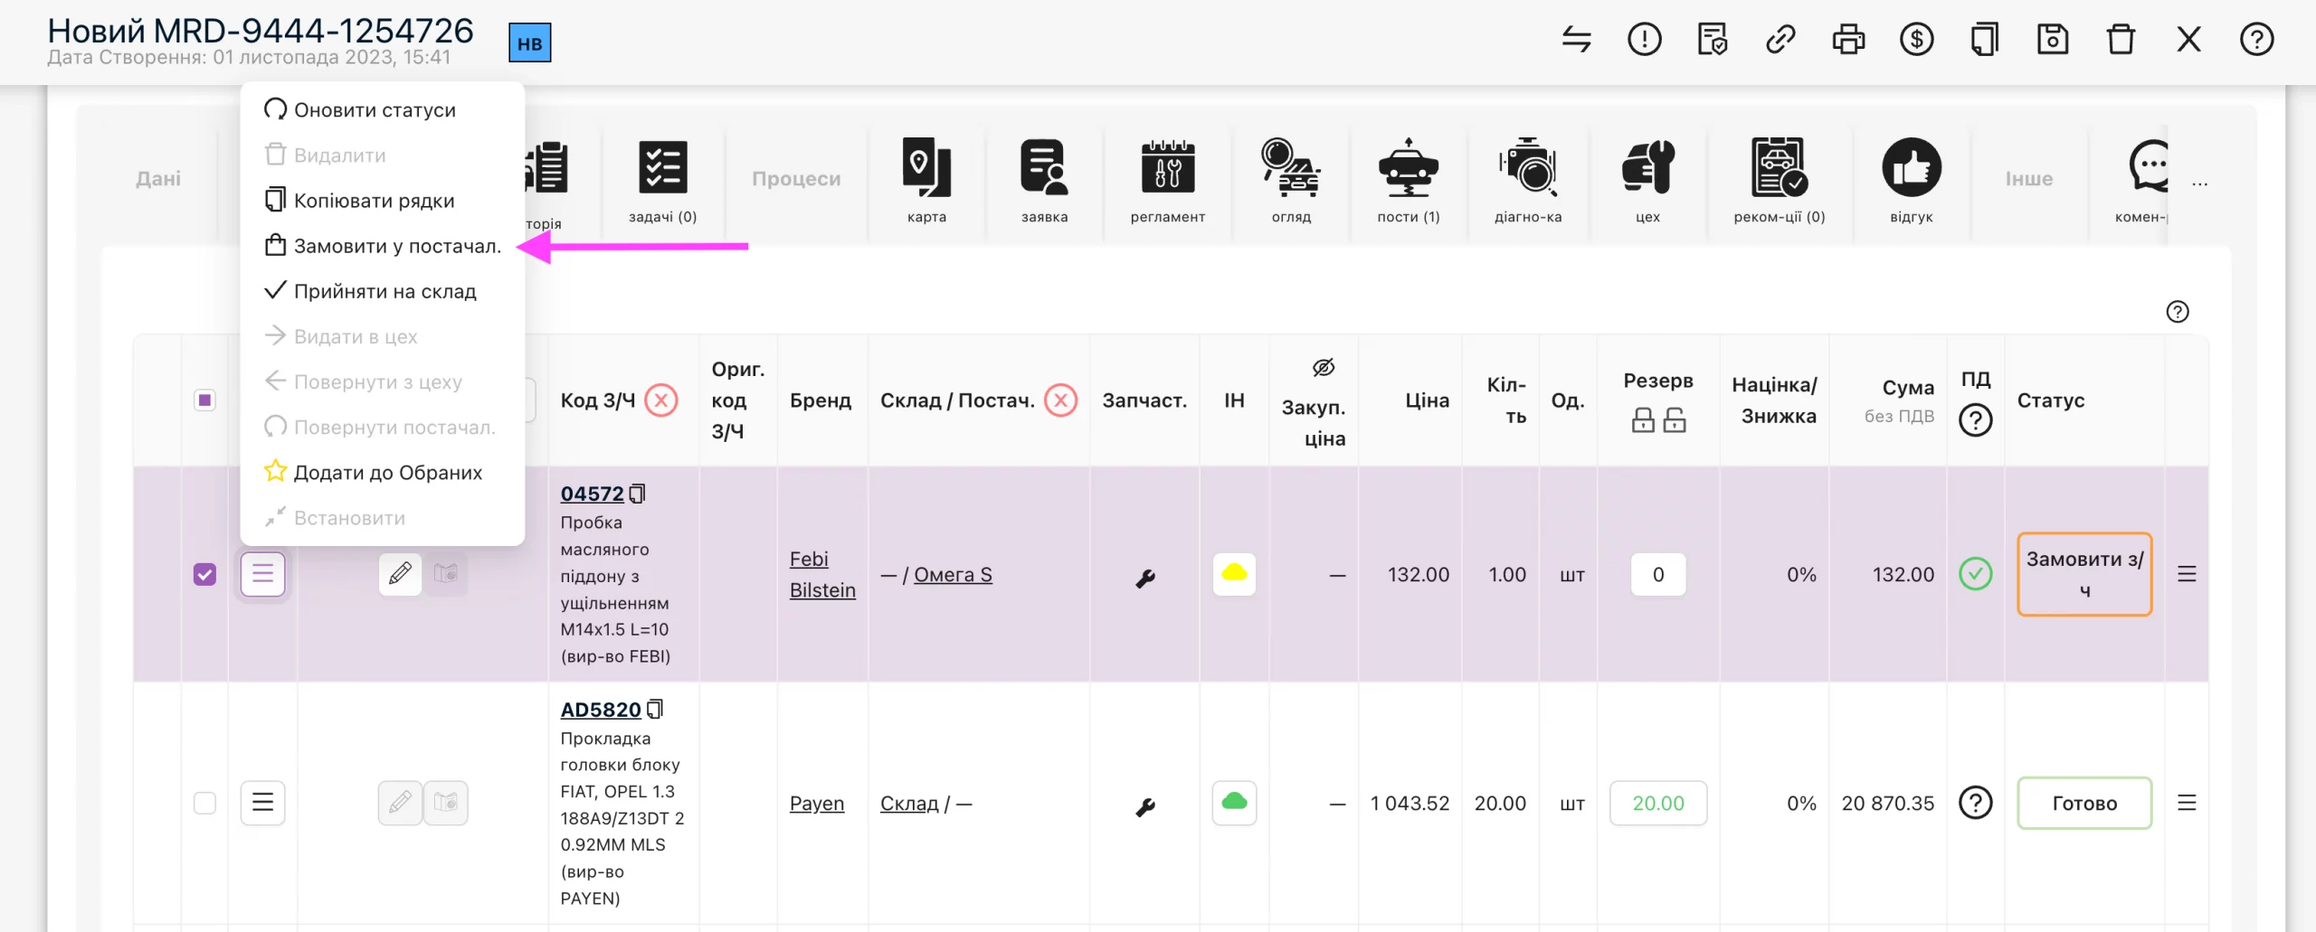2316x932 pixels.
Task: Open the row menu for AD5820 row
Action: point(262,803)
